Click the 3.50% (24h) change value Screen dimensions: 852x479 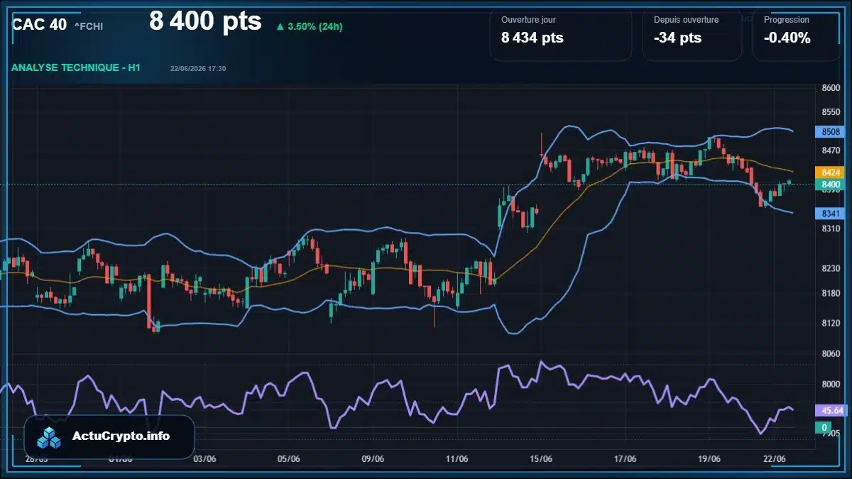(315, 27)
